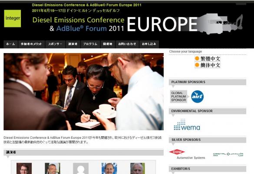Click the main networking event photo
Image resolution: width=254 pixels, height=174 pixels.
(84, 92)
